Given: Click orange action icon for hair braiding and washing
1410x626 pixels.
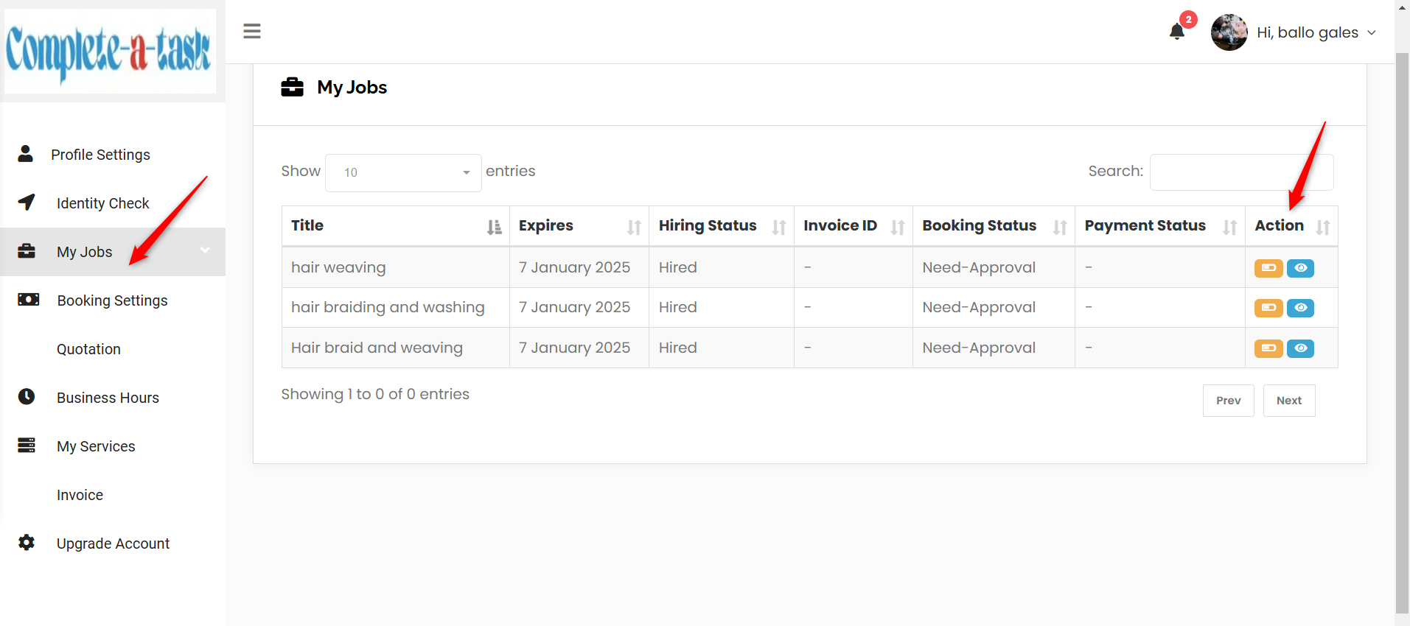Looking at the screenshot, I should coord(1268,308).
